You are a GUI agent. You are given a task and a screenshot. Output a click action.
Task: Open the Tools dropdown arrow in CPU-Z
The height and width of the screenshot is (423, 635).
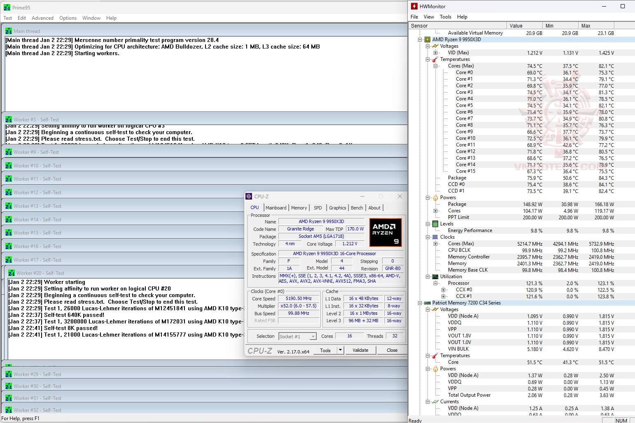tap(340, 350)
